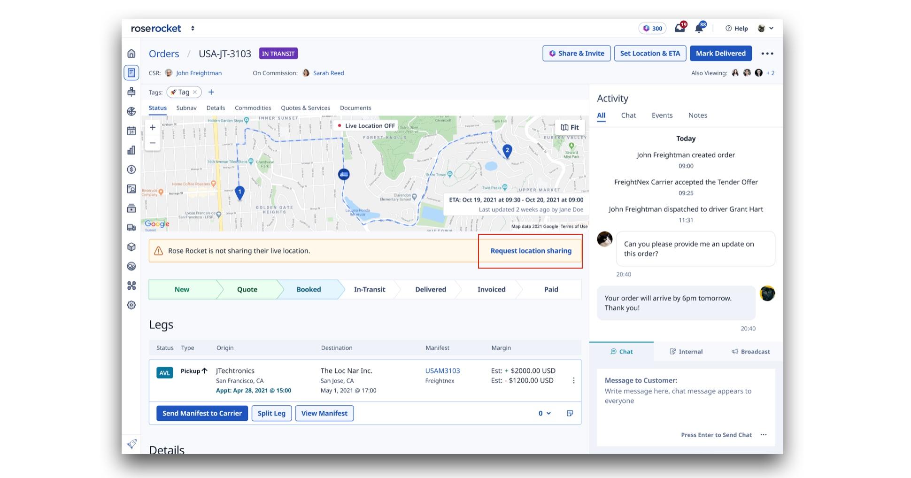Open the truck icon in sidebar
Image resolution: width=911 pixels, height=478 pixels.
click(x=131, y=227)
